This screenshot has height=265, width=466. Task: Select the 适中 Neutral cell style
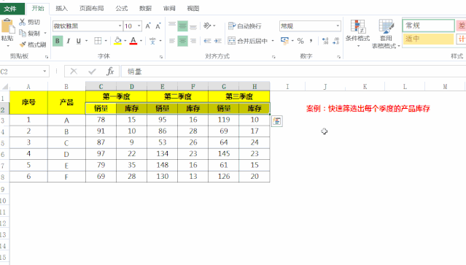(429, 39)
